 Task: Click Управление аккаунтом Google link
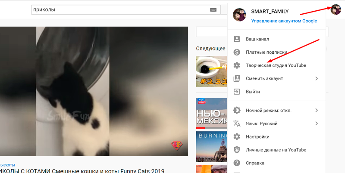284,21
